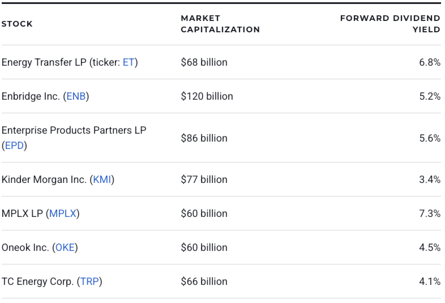Select the $120 billion market cap cell
Image resolution: width=445 pixels, height=303 pixels.
click(x=207, y=96)
